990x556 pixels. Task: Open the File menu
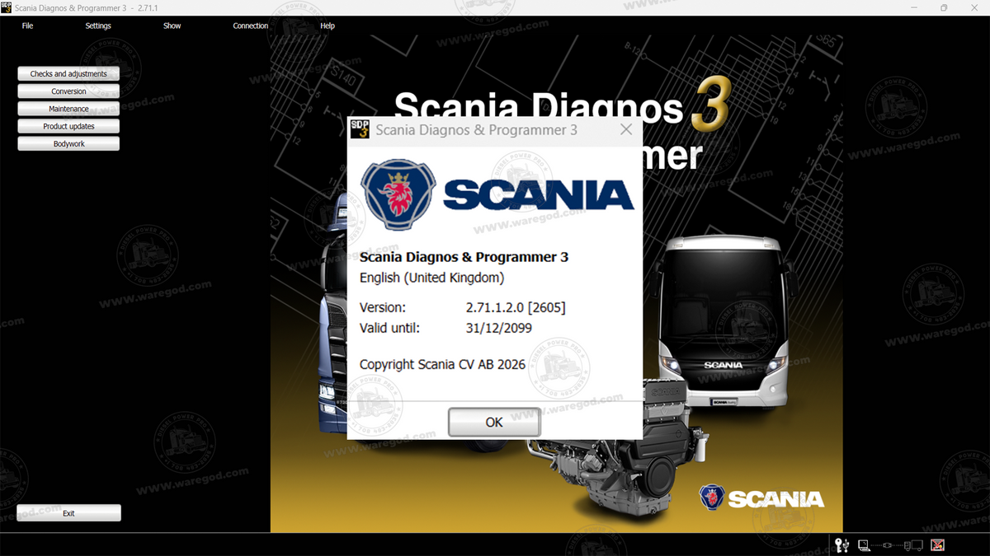point(28,26)
